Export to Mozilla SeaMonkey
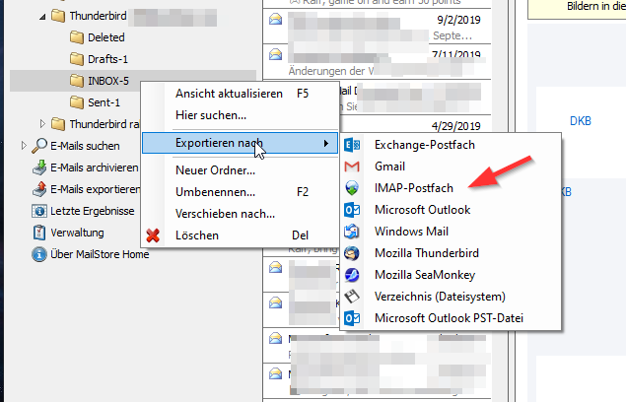 (451, 275)
